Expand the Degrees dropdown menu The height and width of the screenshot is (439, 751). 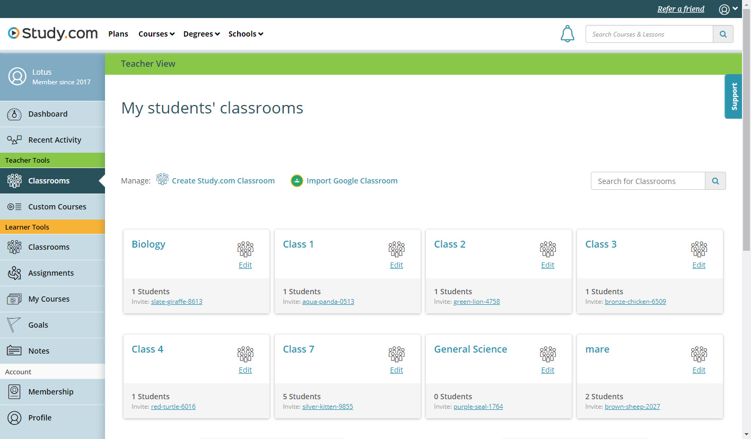click(202, 34)
